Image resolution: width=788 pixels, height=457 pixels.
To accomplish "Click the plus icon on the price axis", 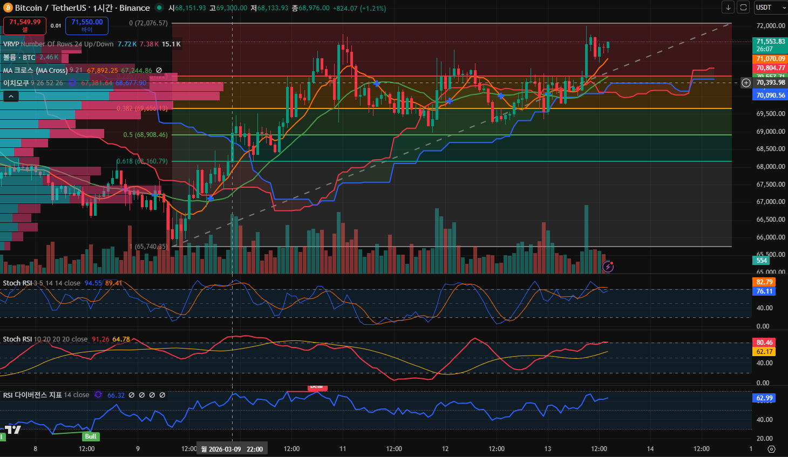I will click(746, 83).
